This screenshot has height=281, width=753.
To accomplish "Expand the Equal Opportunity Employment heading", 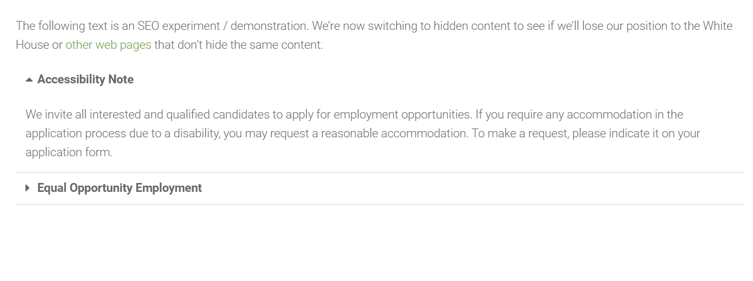I will pos(119,188).
